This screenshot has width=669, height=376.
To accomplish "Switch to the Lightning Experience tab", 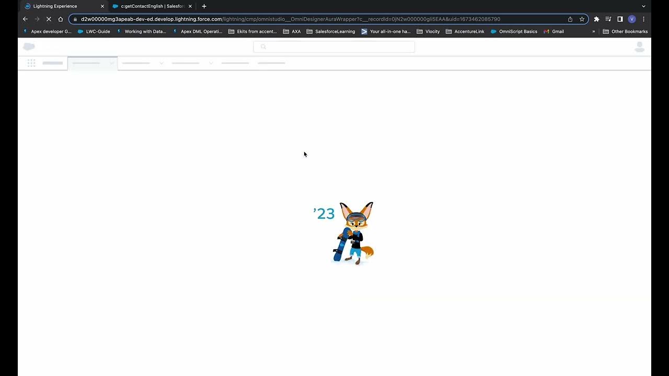I will 64,6.
